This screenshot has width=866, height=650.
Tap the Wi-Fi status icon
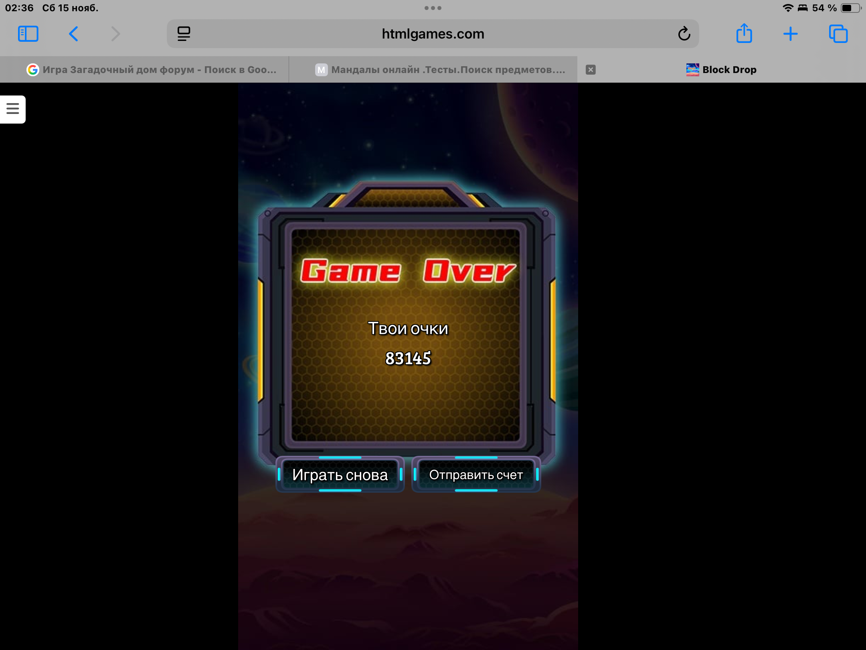(787, 8)
